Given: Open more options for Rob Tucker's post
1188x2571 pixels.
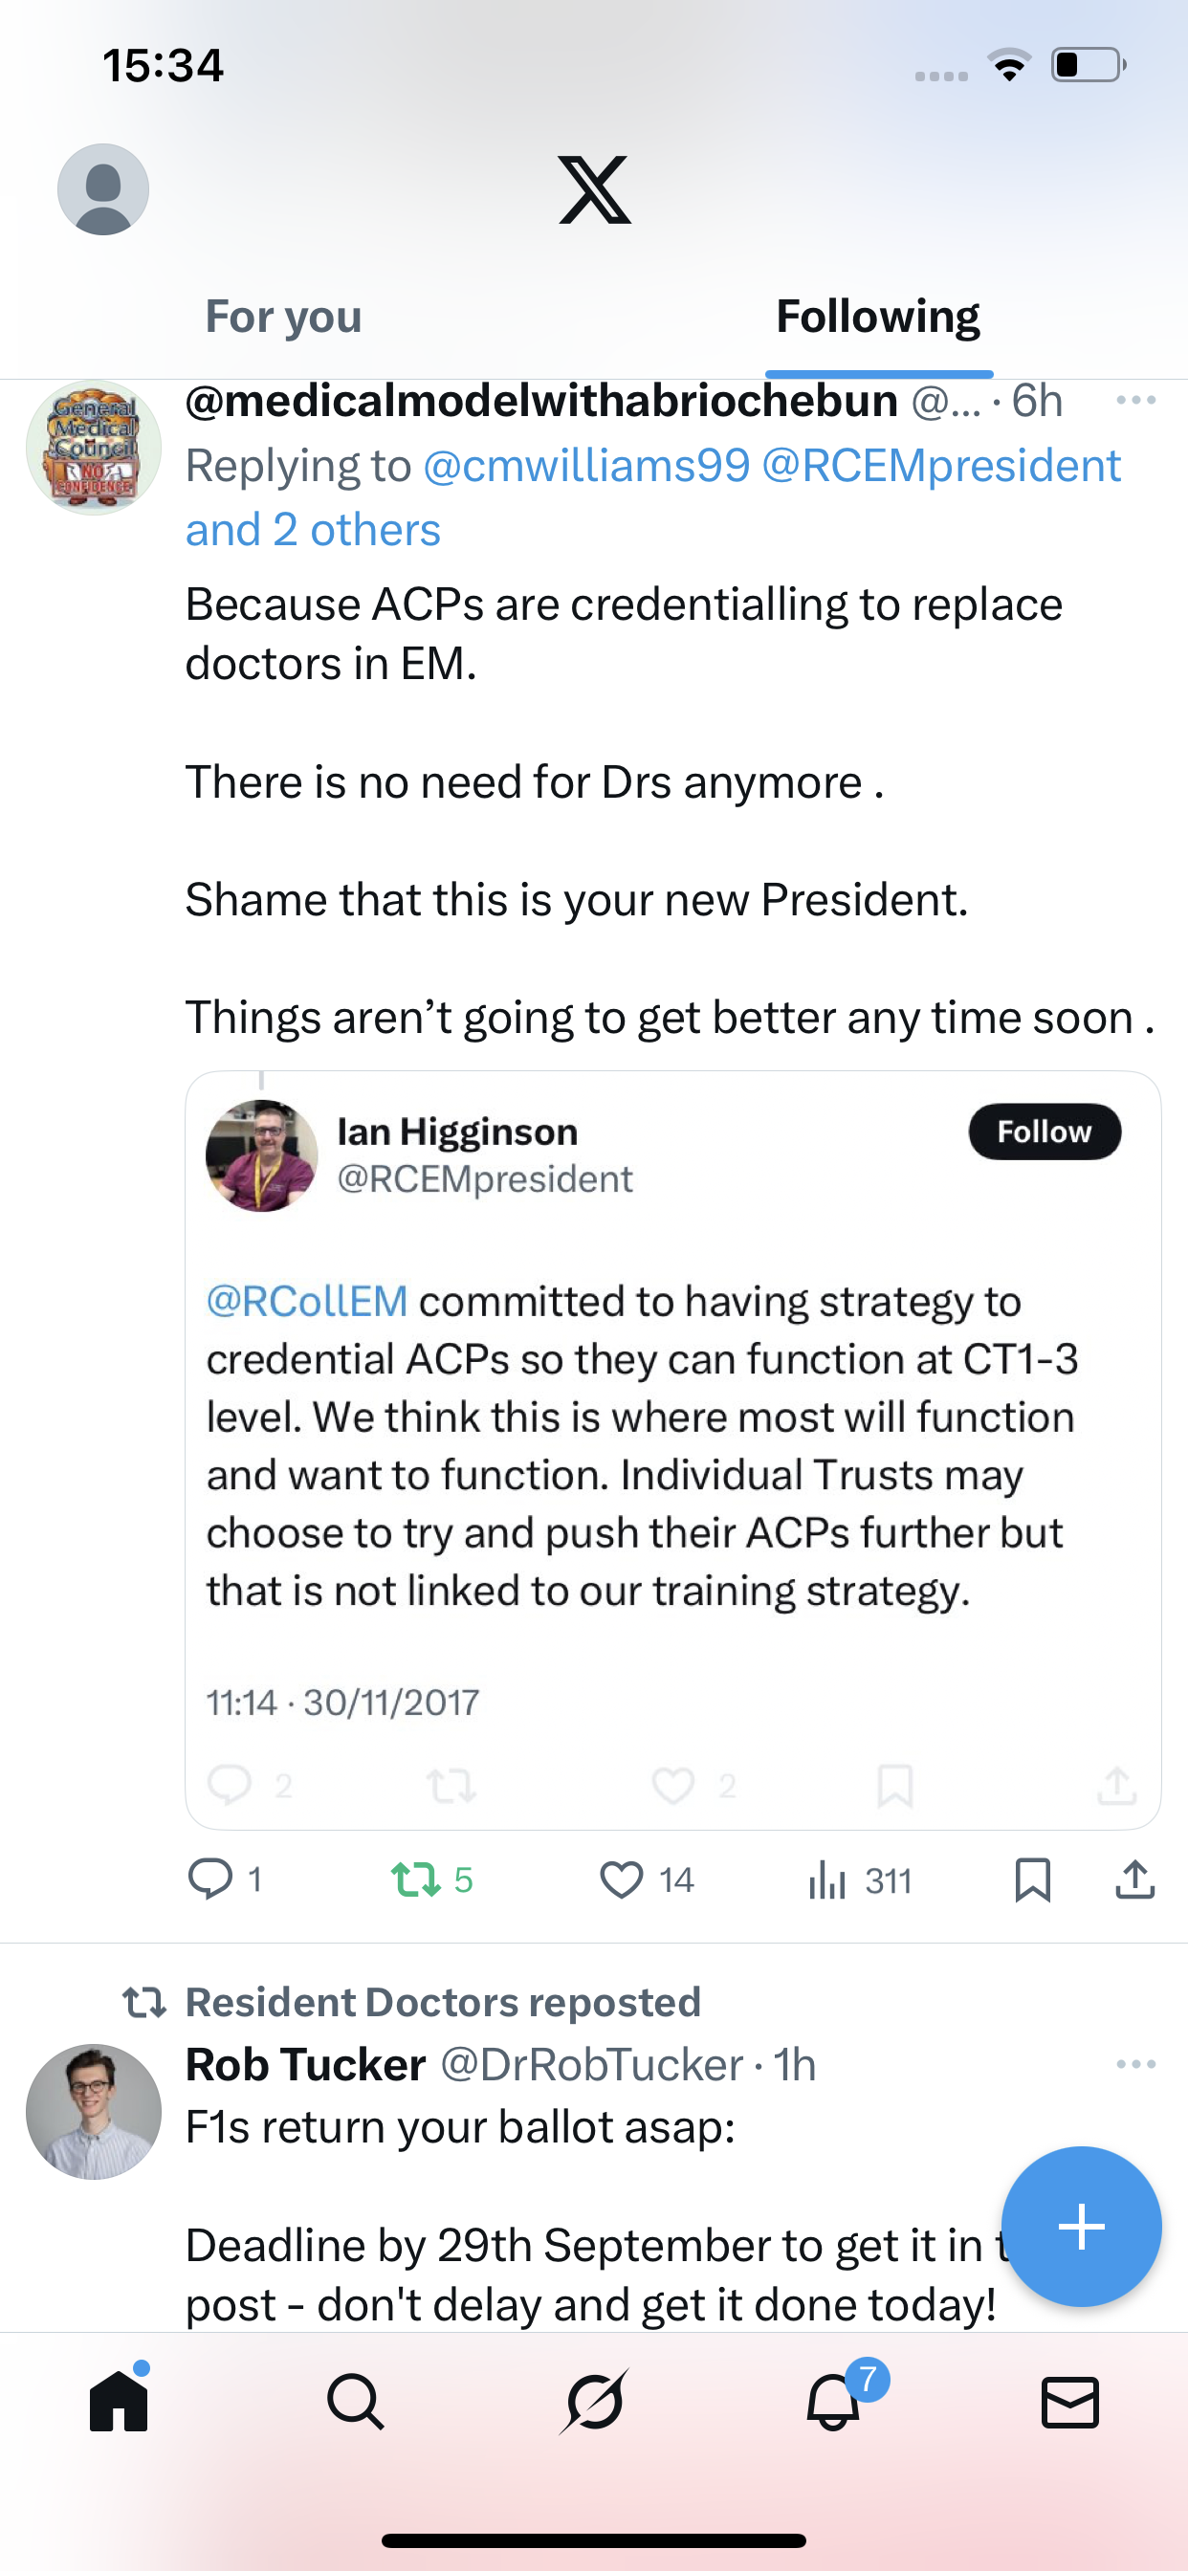Looking at the screenshot, I should (x=1135, y=2065).
